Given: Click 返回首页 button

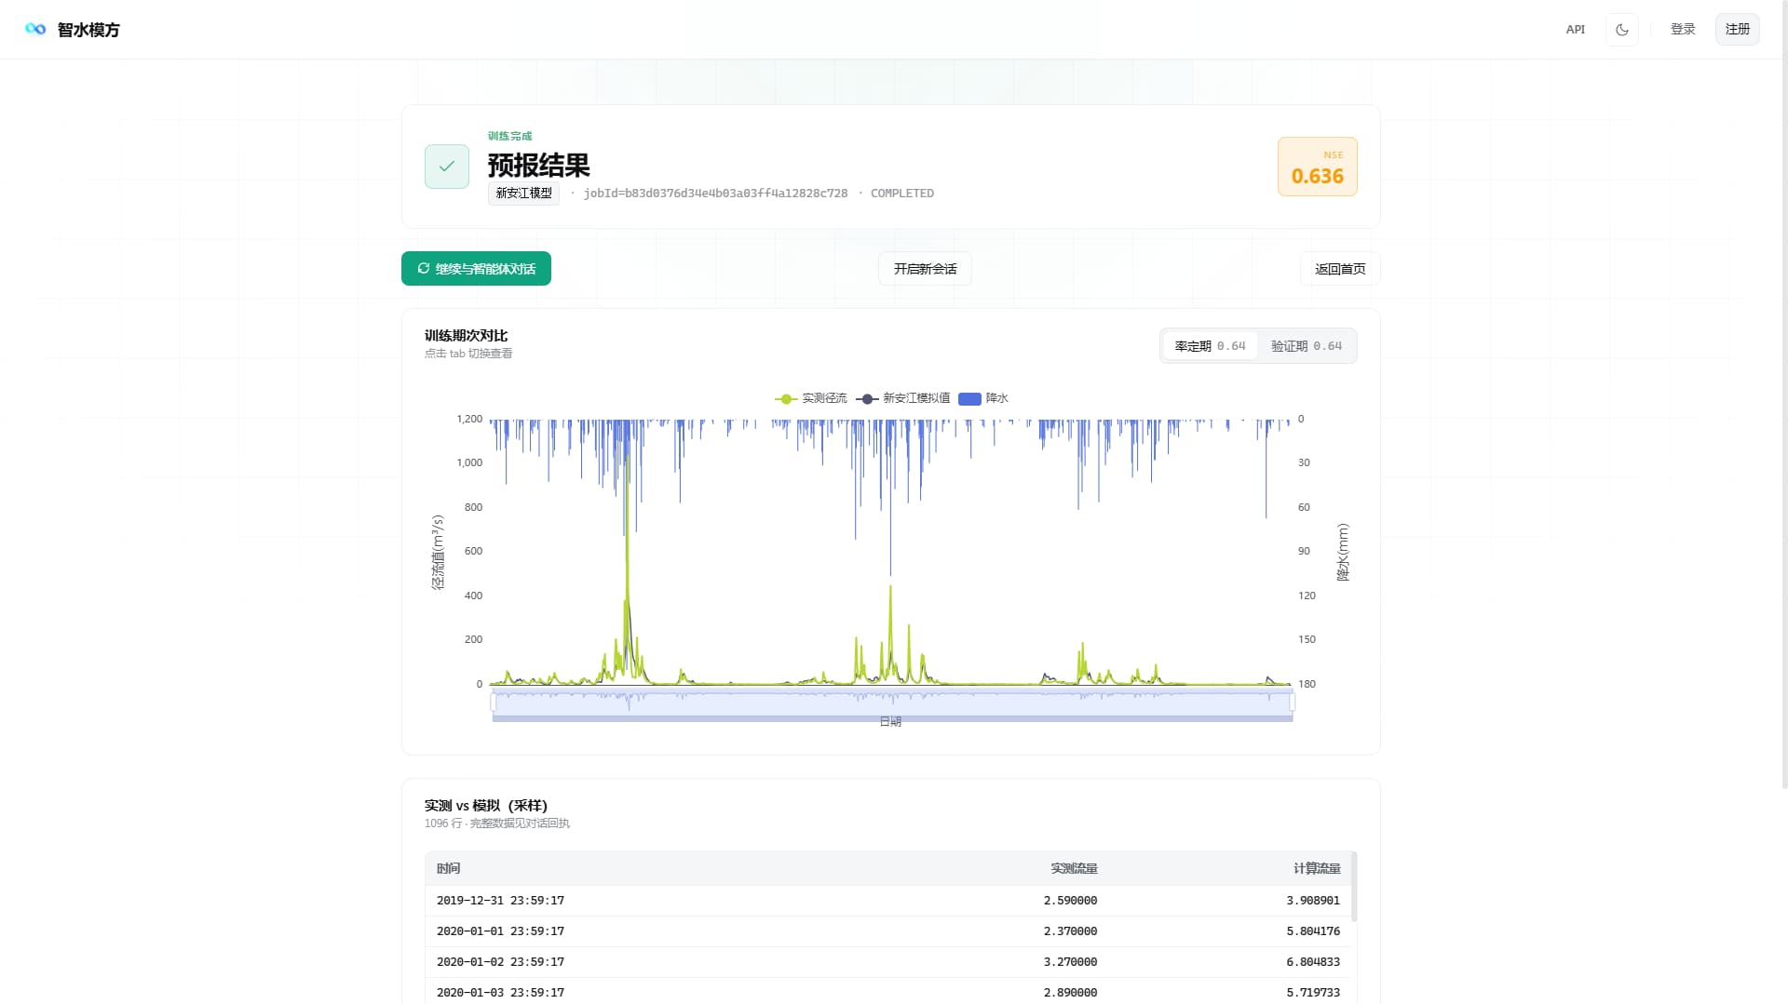Looking at the screenshot, I should click(1340, 269).
